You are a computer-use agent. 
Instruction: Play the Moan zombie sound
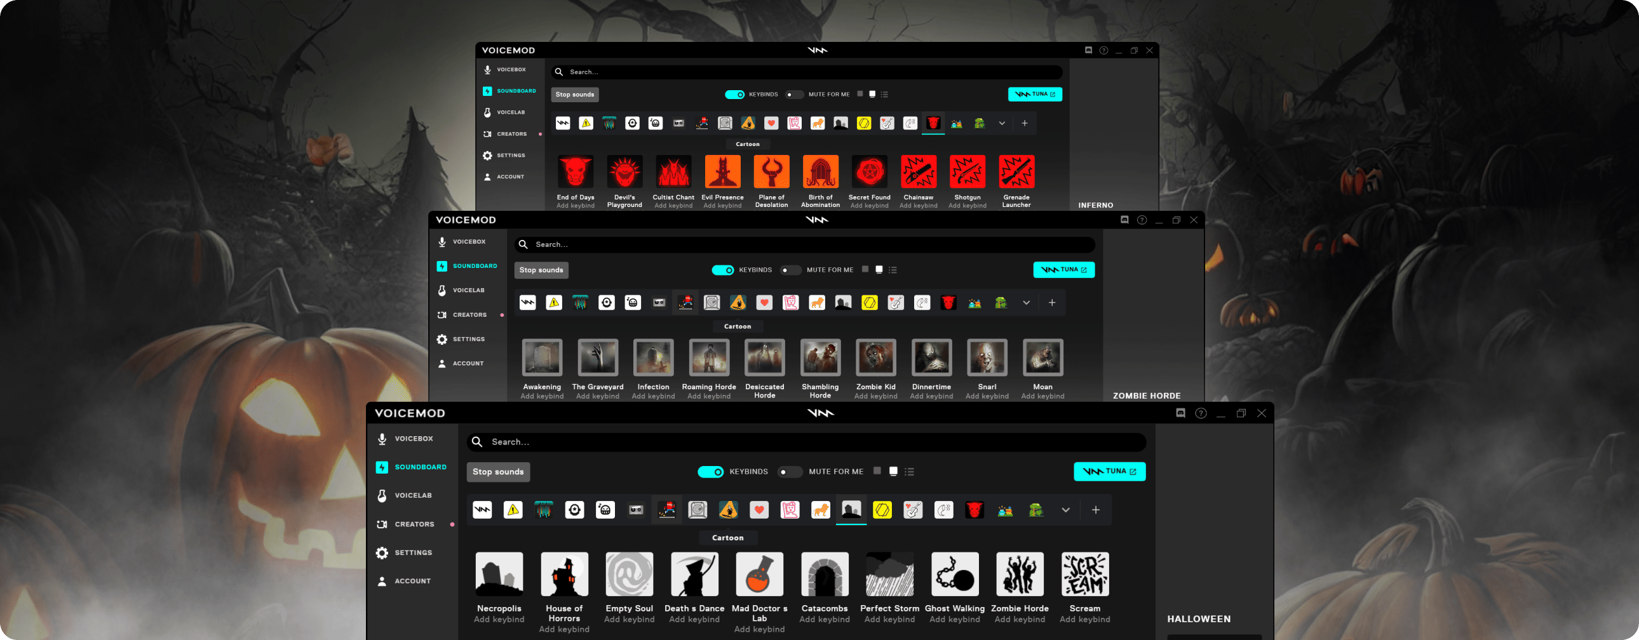coord(1043,357)
